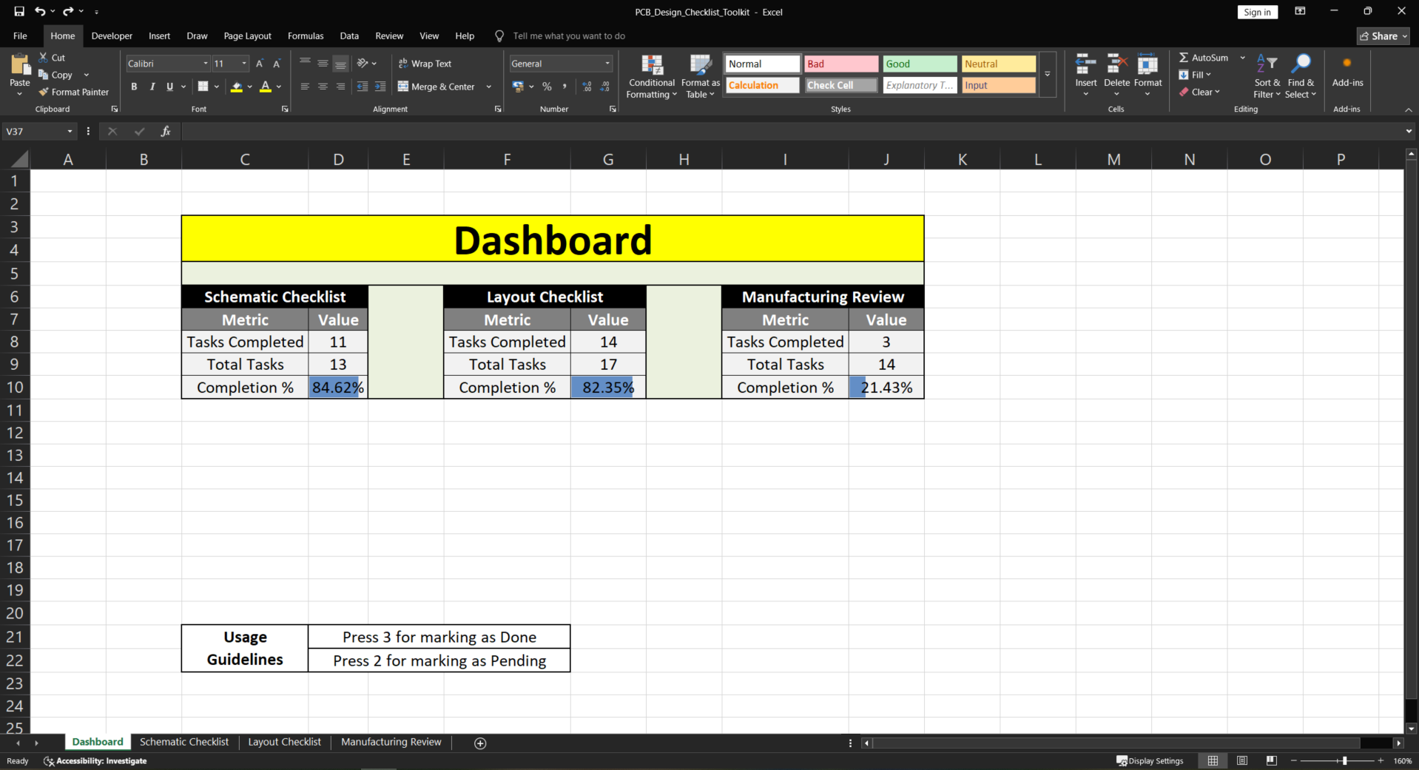Screen dimensions: 1419x770
Task: Expand the formula bar
Action: tap(1408, 131)
